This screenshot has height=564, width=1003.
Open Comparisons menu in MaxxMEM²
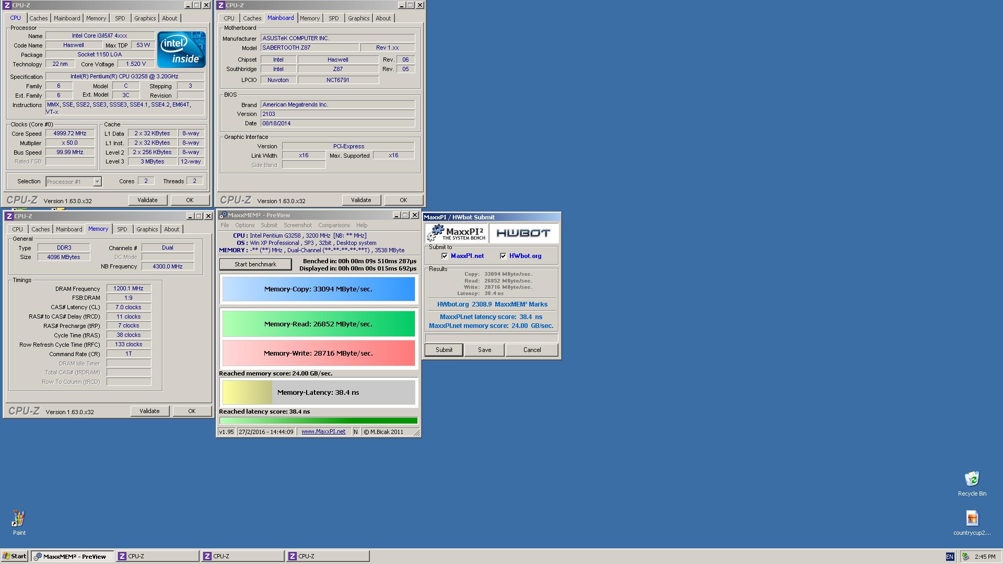(x=334, y=225)
